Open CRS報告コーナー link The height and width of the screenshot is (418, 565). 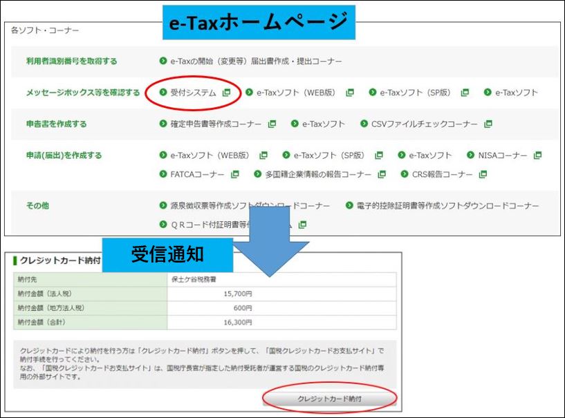tap(442, 174)
